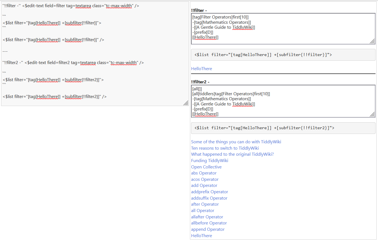Click the code block containing subfilter{!!filter2}

pyautogui.click(x=283, y=128)
